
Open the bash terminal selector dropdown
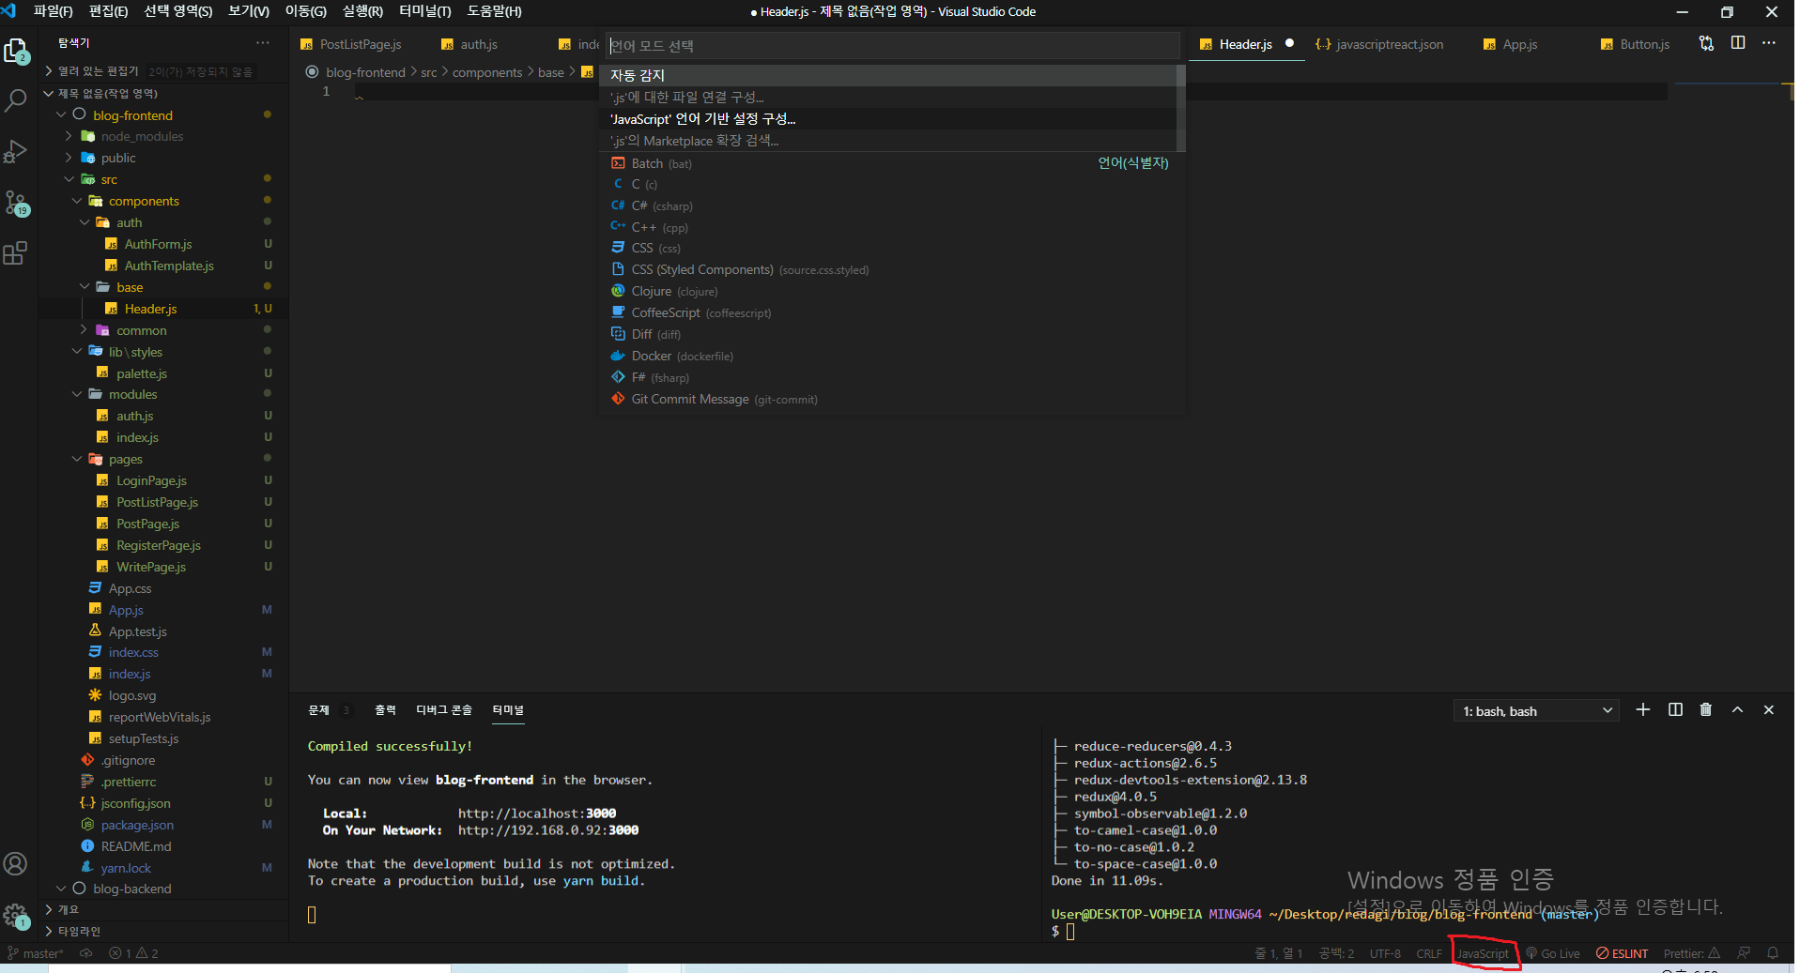coord(1536,711)
